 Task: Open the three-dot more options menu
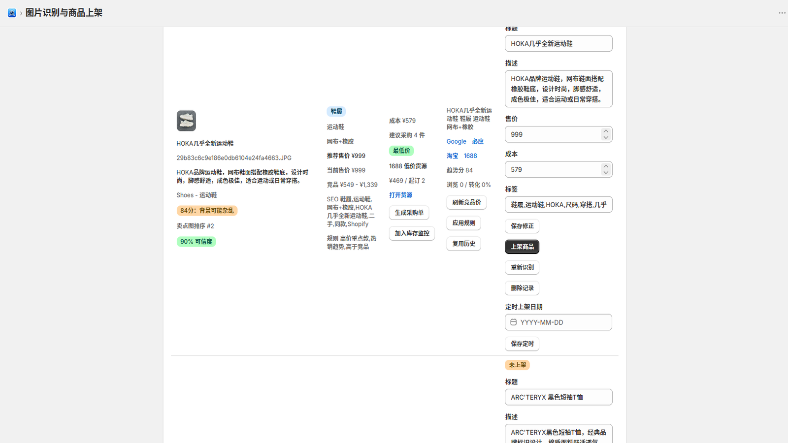coord(782,13)
